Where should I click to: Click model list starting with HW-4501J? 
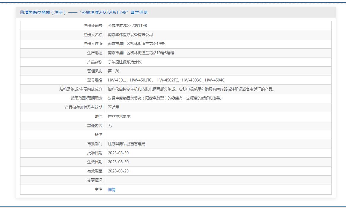coord(166,80)
